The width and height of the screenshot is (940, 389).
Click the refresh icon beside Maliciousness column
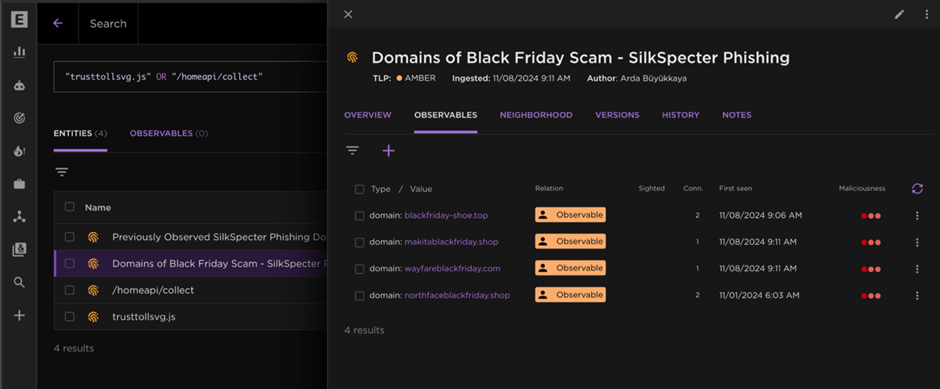click(x=917, y=188)
